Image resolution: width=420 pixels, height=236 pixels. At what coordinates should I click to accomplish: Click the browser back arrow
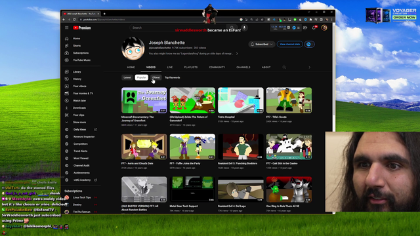64,20
